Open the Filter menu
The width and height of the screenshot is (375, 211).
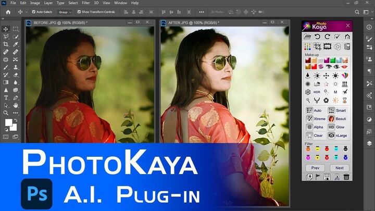[85, 3]
